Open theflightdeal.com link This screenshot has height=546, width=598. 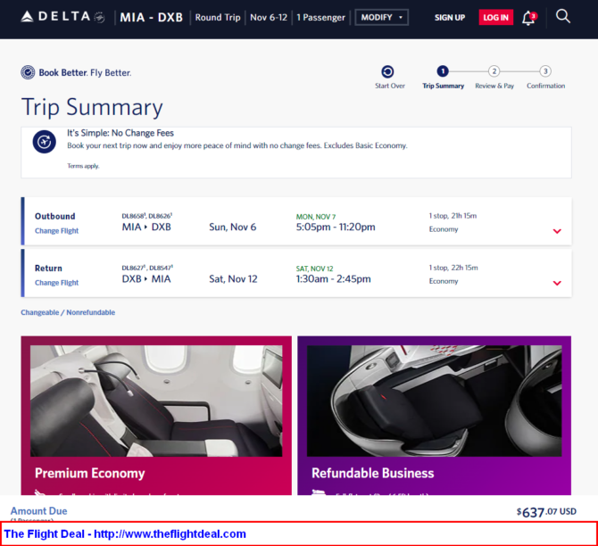coord(170,534)
